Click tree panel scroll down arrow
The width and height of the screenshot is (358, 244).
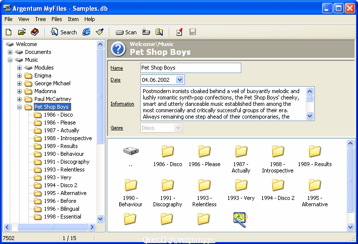point(100,219)
